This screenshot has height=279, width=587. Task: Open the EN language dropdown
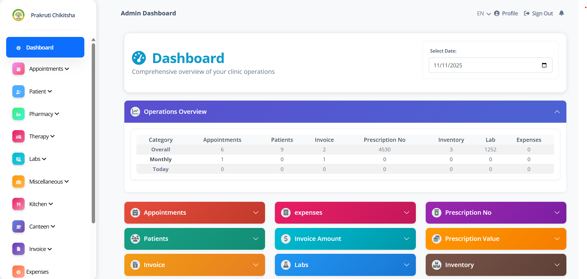[484, 14]
